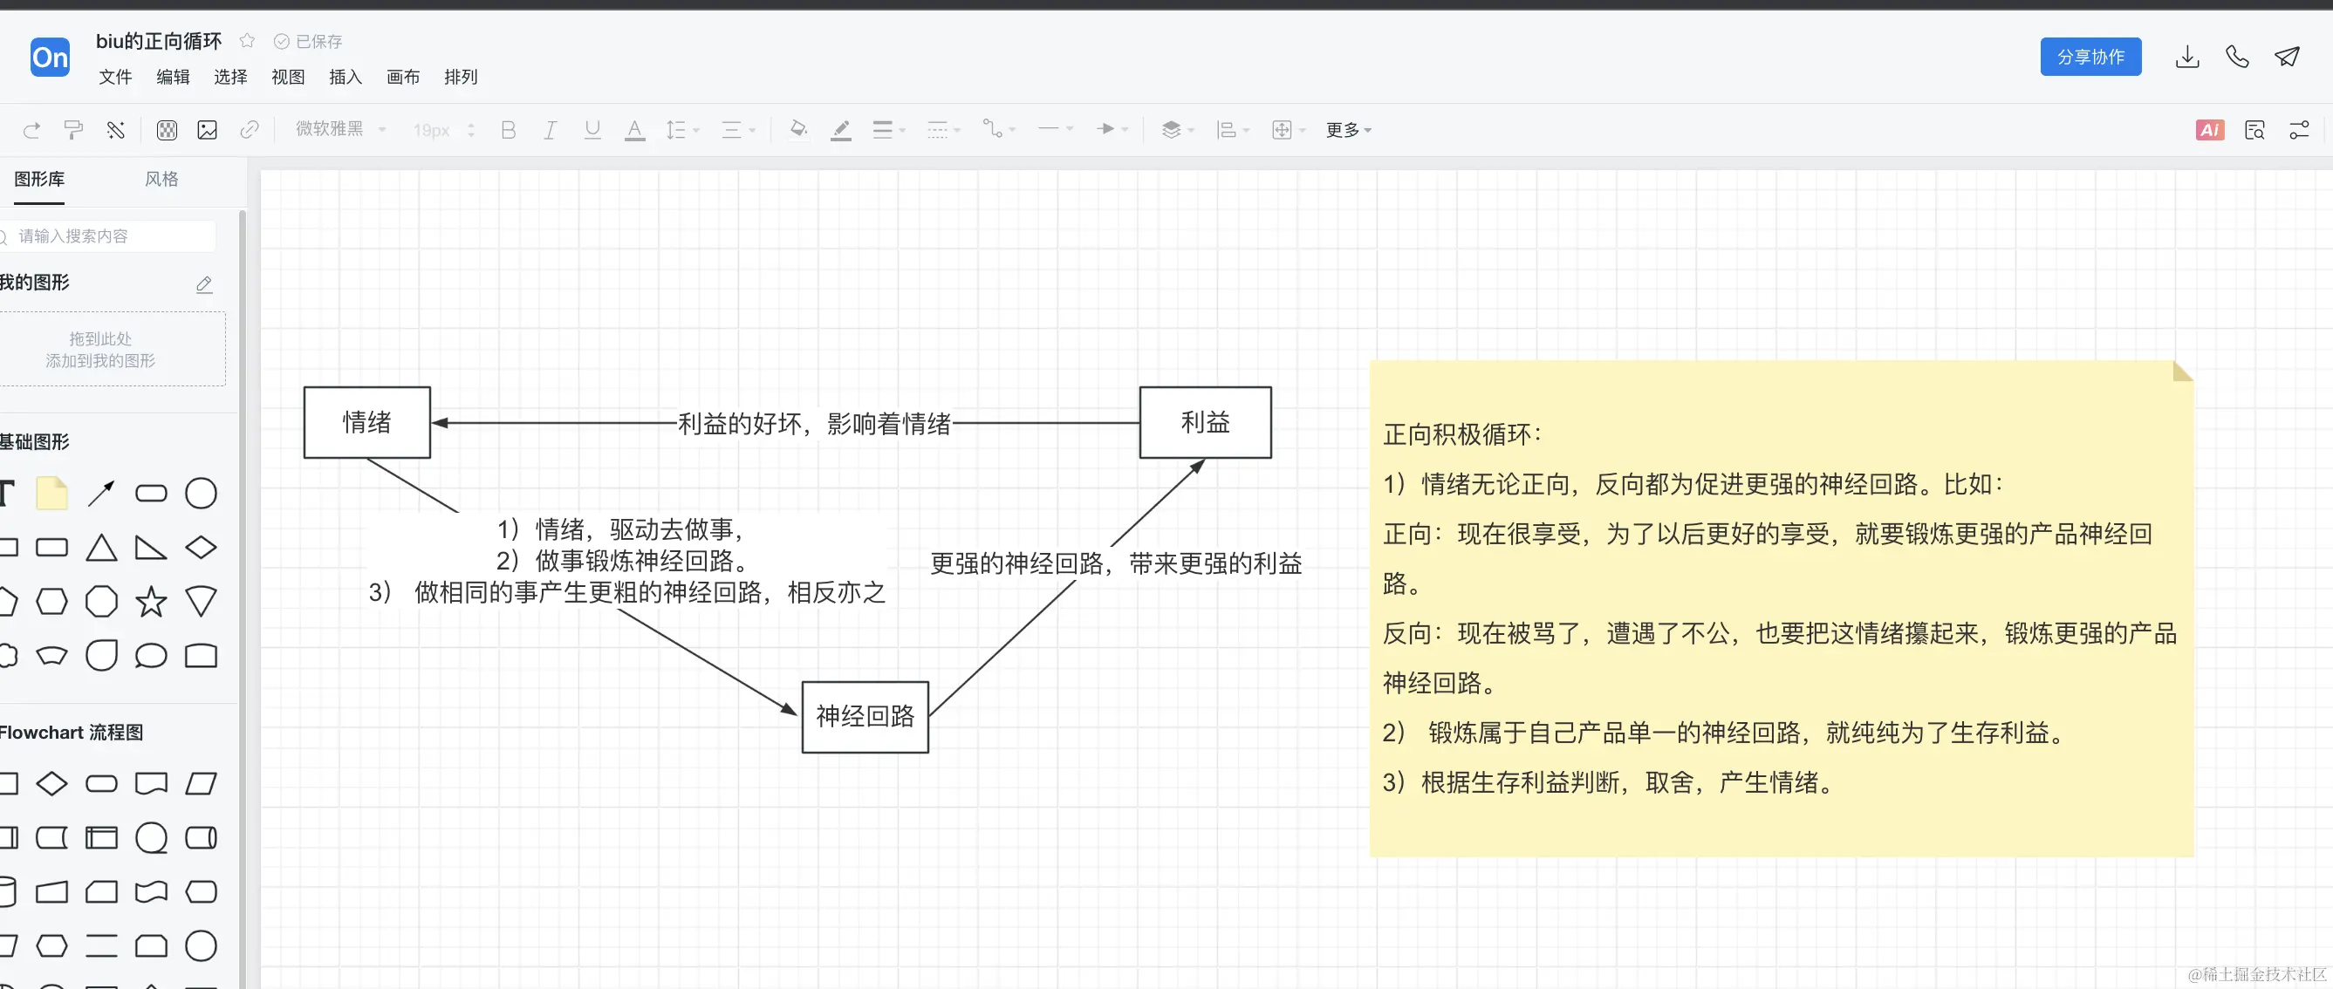This screenshot has height=989, width=2333.
Task: Click the paper plane share icon
Action: (x=2288, y=56)
